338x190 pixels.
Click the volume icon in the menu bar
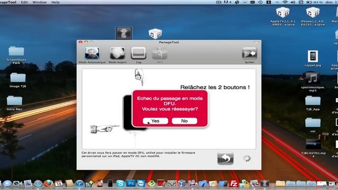(293, 2)
